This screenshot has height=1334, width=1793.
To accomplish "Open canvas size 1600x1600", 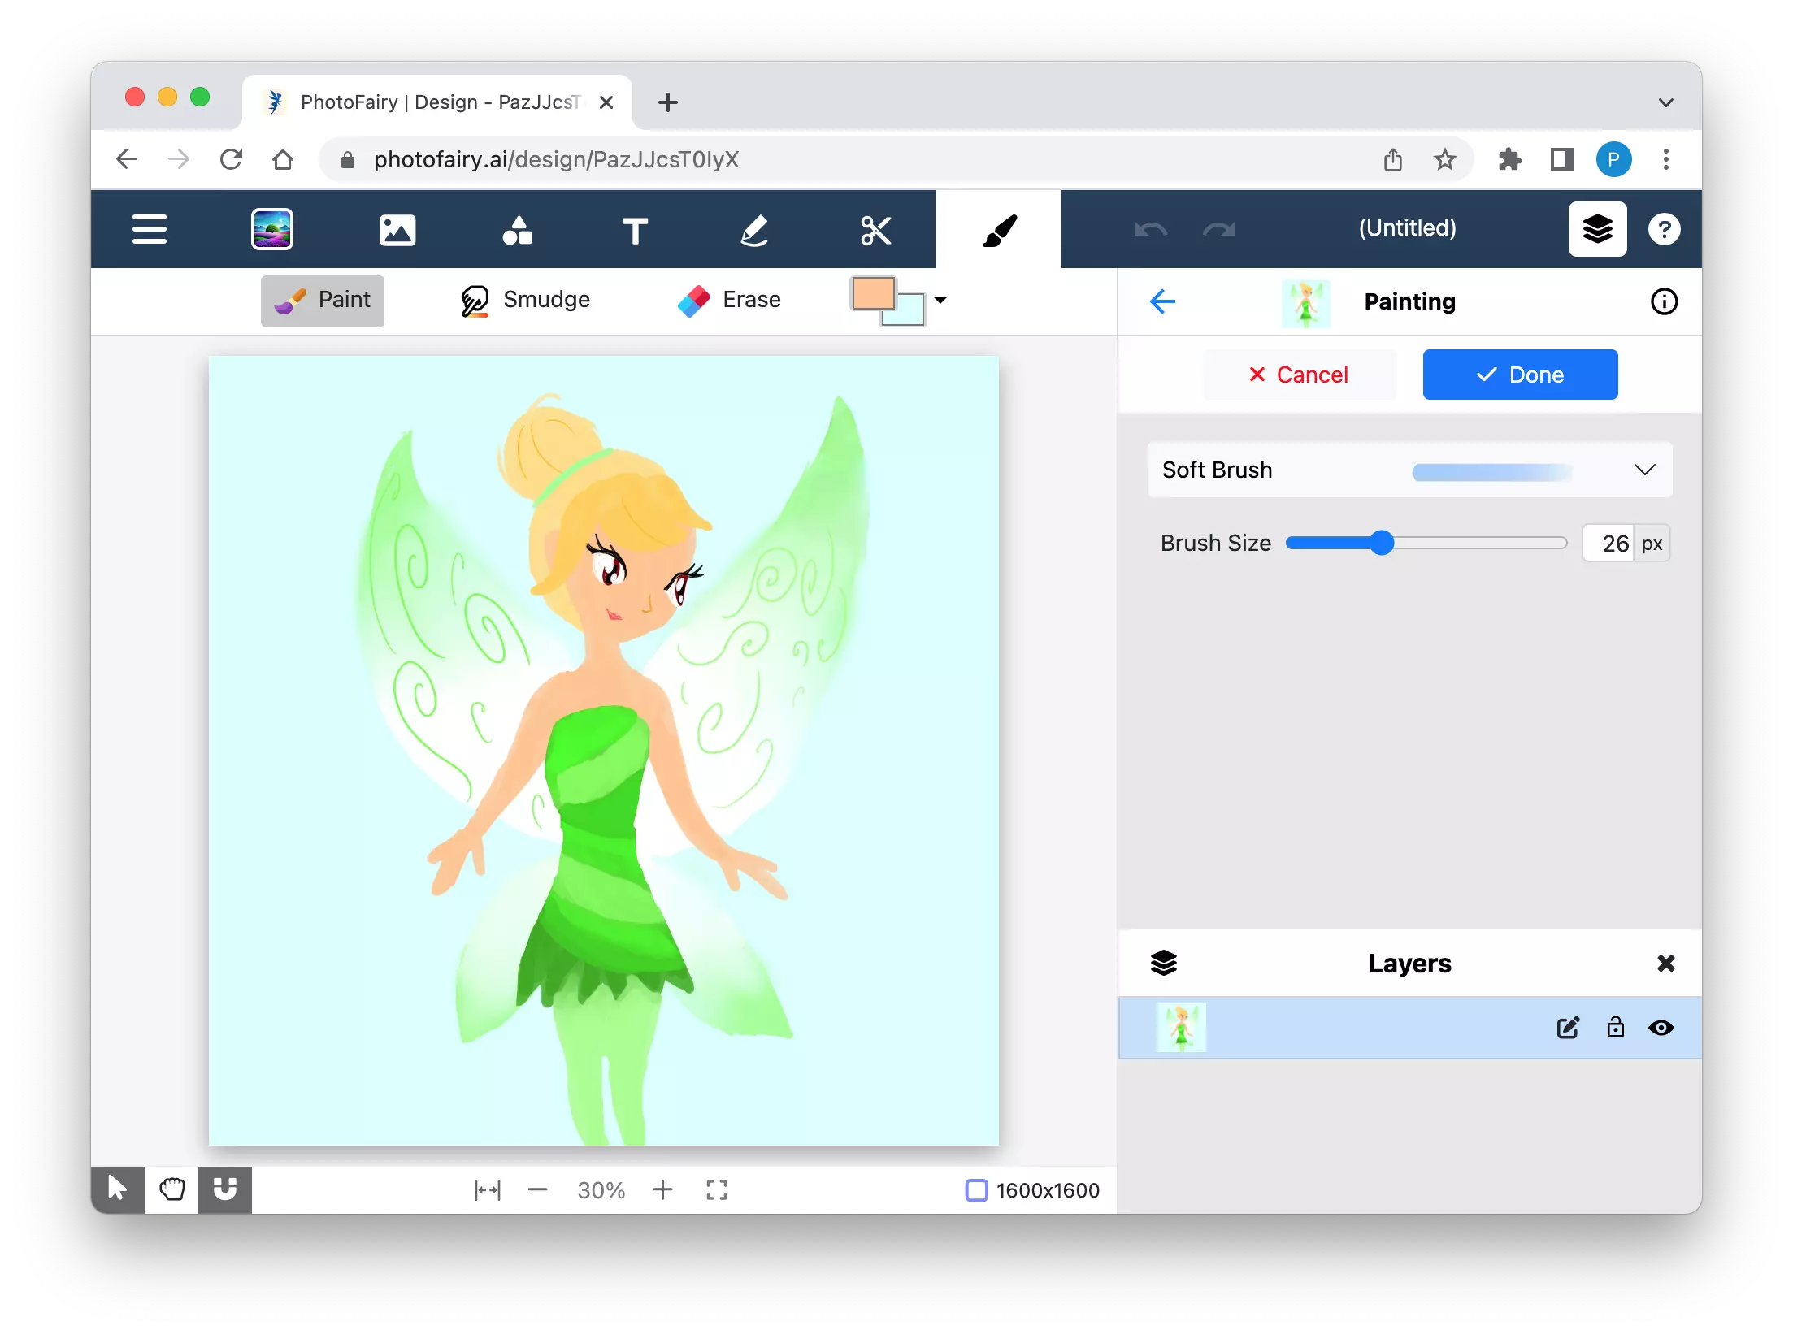I will 1031,1190.
